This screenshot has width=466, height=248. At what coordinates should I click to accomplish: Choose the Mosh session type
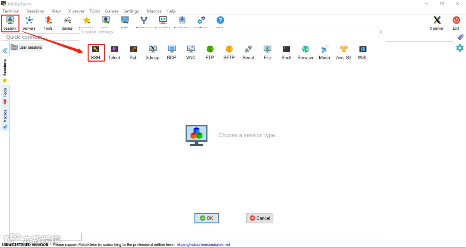click(324, 53)
